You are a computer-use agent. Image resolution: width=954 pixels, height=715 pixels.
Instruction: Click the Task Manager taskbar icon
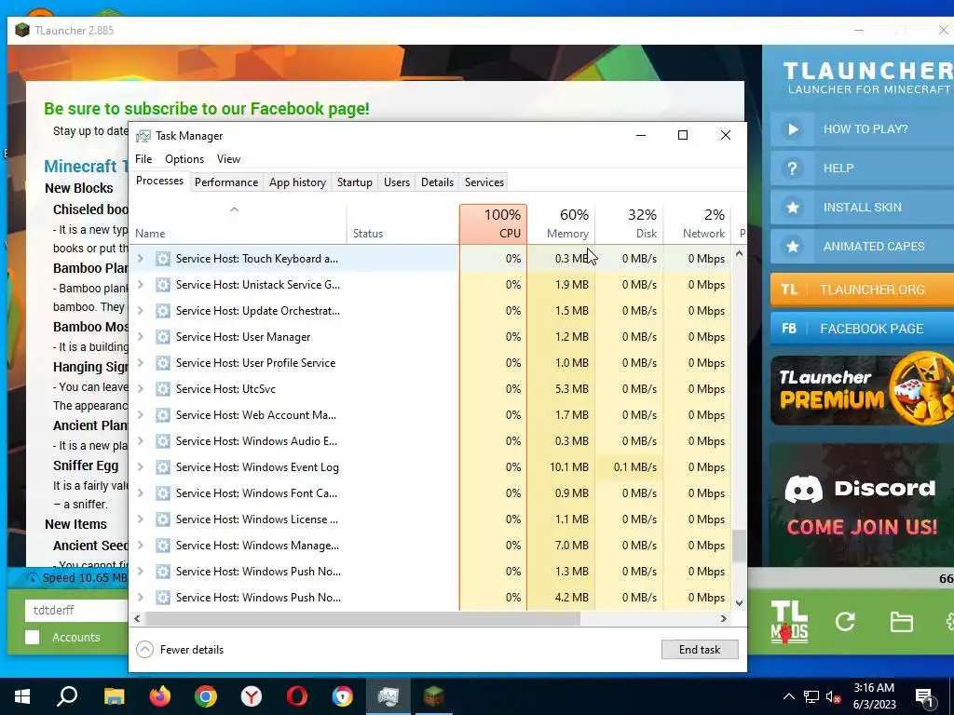click(388, 696)
